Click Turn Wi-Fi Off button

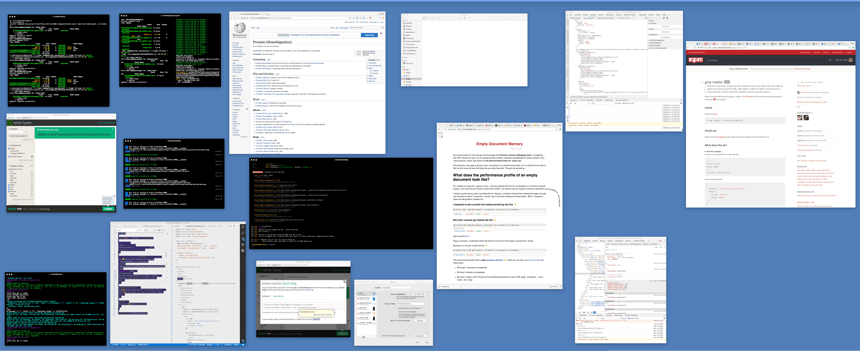click(x=419, y=294)
